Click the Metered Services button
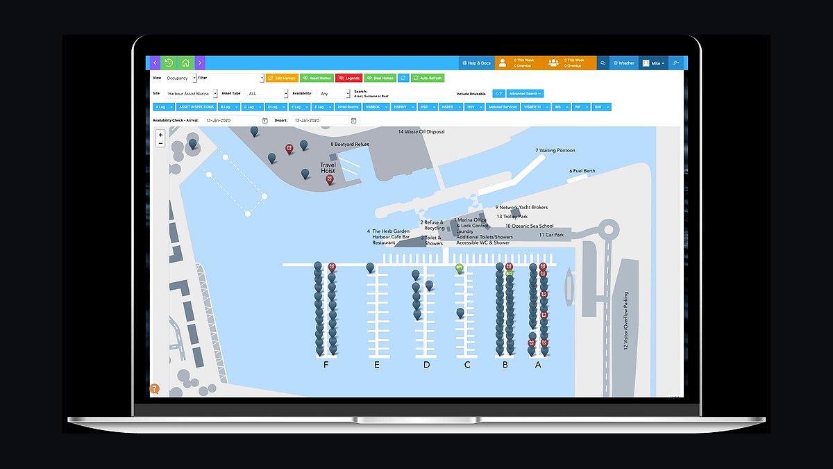 tap(503, 107)
